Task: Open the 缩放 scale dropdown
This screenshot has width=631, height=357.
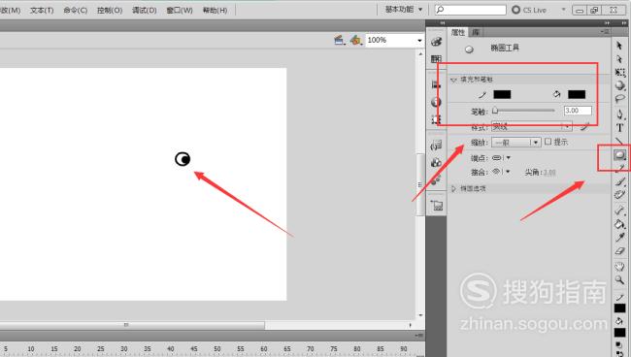Action: pyautogui.click(x=515, y=143)
